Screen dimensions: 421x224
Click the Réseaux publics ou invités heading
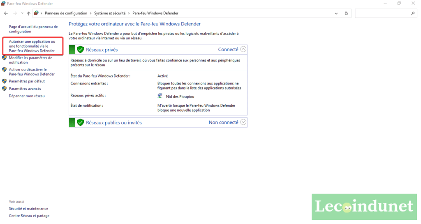pyautogui.click(x=114, y=122)
